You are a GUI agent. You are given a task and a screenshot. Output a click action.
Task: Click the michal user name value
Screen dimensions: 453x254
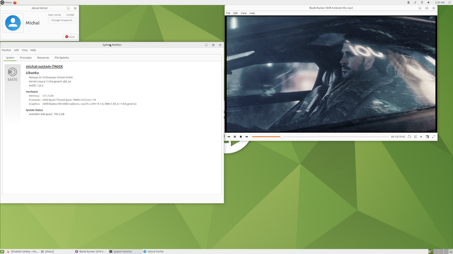tap(70, 15)
